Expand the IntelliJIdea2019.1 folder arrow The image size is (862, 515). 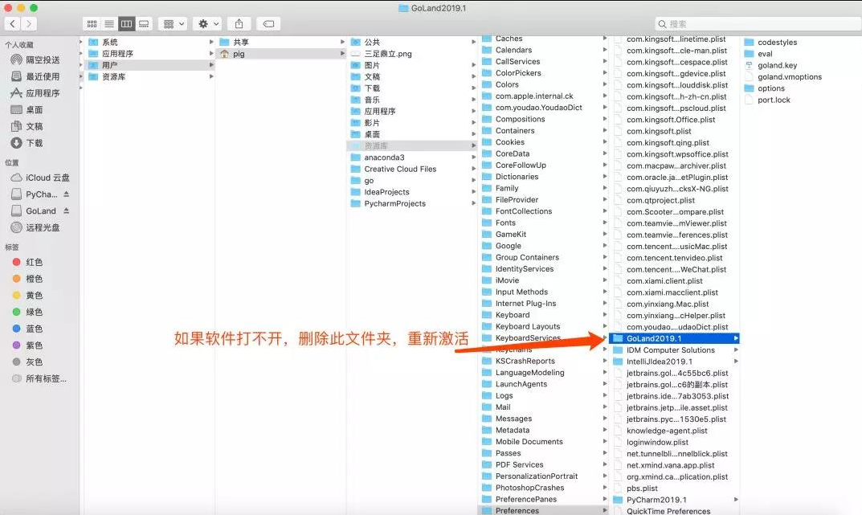[x=736, y=361]
